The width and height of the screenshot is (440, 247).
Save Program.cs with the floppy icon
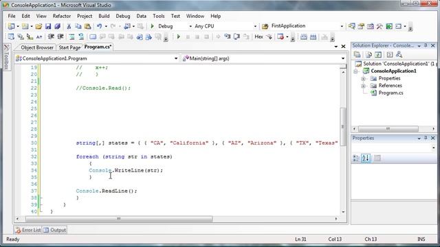point(48,26)
